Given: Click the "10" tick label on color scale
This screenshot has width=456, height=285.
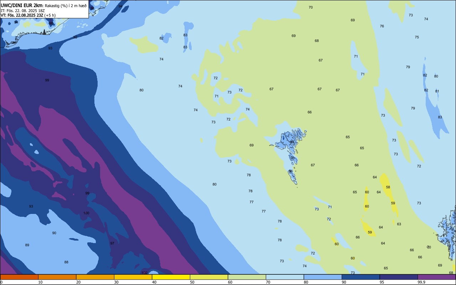Looking at the screenshot, I should (41, 282).
